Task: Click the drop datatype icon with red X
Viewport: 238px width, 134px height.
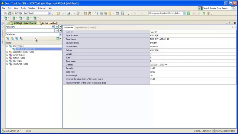Action: point(21,39)
